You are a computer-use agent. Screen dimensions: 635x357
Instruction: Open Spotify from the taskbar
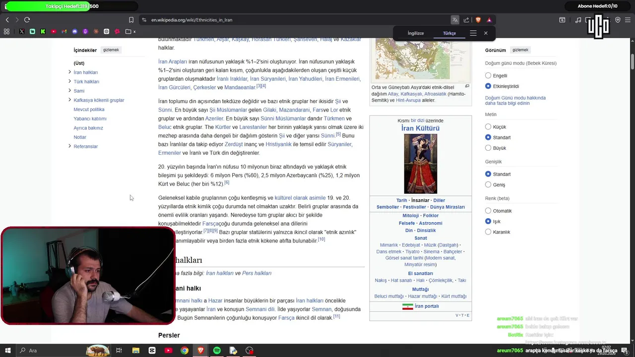pos(217,351)
